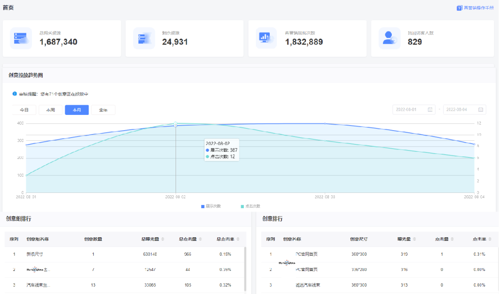The height and width of the screenshot is (294, 499).
Task: Switch the trend chart to 本周
Action: tap(50, 110)
